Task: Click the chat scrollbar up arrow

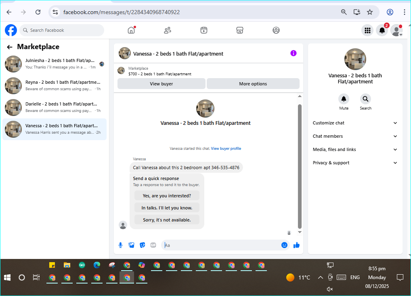Action: 300,96
